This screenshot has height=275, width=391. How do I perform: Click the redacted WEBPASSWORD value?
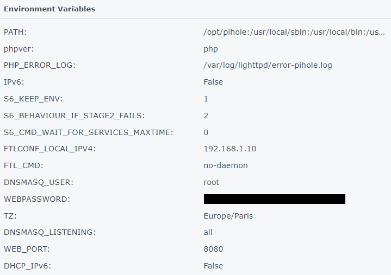(x=275, y=199)
